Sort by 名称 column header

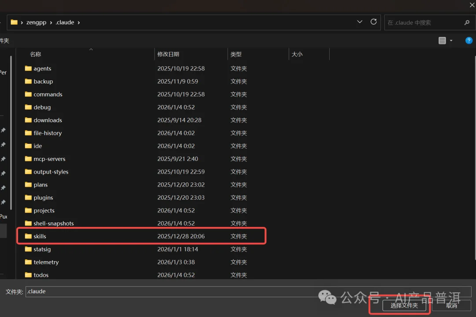[x=36, y=54]
